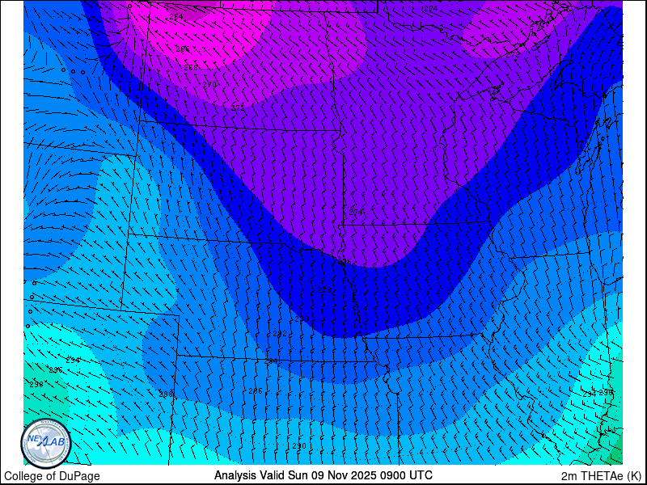Click the "284" contour label on the state border
The image size is (647, 485).
(x=271, y=361)
